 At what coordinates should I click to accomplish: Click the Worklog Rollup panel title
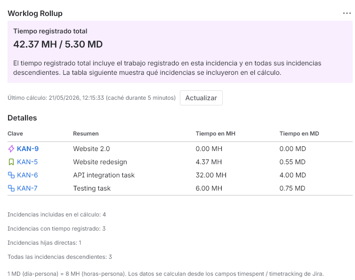35,13
